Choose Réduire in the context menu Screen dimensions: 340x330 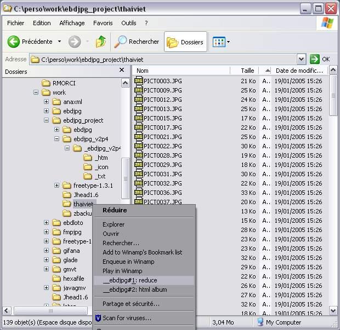144,210
